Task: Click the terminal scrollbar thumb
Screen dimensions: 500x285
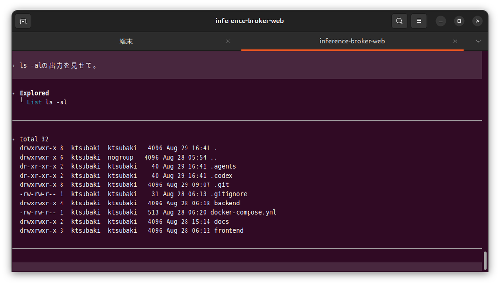Action: (485, 261)
